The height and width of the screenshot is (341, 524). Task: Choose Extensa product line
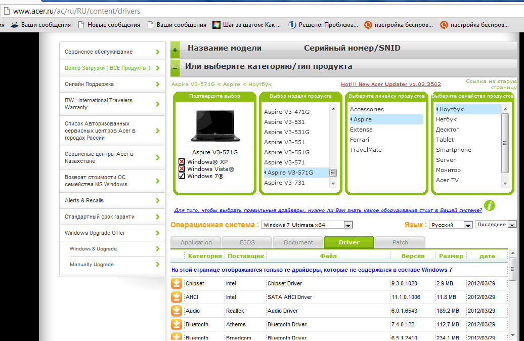tap(361, 130)
